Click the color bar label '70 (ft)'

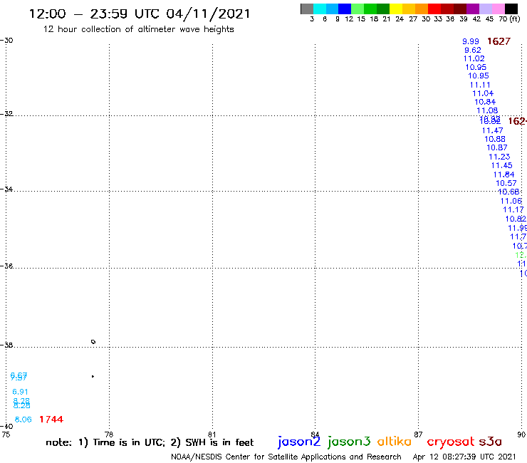[509, 19]
